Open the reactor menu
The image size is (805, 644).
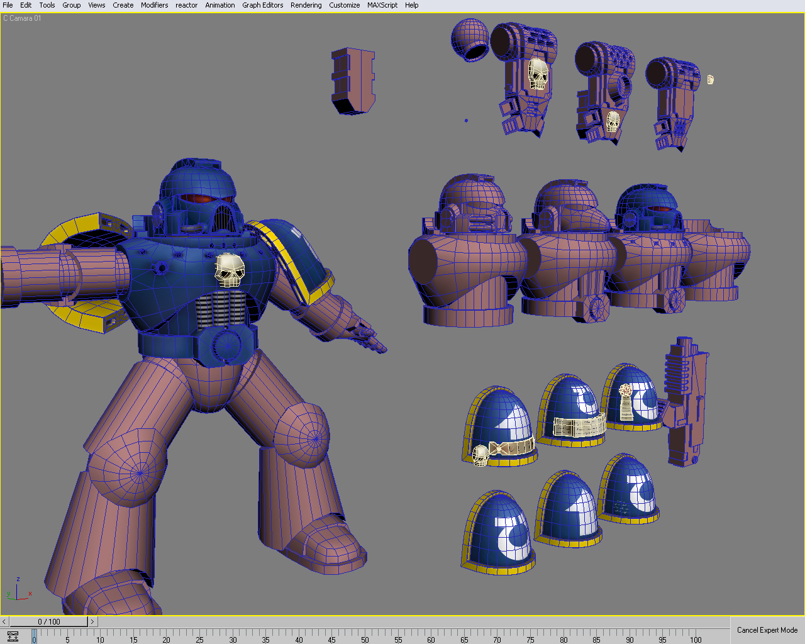(x=187, y=5)
